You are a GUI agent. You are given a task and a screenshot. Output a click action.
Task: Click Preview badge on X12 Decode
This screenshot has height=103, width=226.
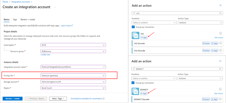[206, 50]
